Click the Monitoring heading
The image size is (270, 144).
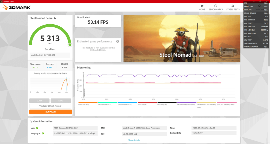(84, 68)
